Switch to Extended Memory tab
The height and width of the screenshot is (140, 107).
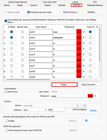(95, 5)
